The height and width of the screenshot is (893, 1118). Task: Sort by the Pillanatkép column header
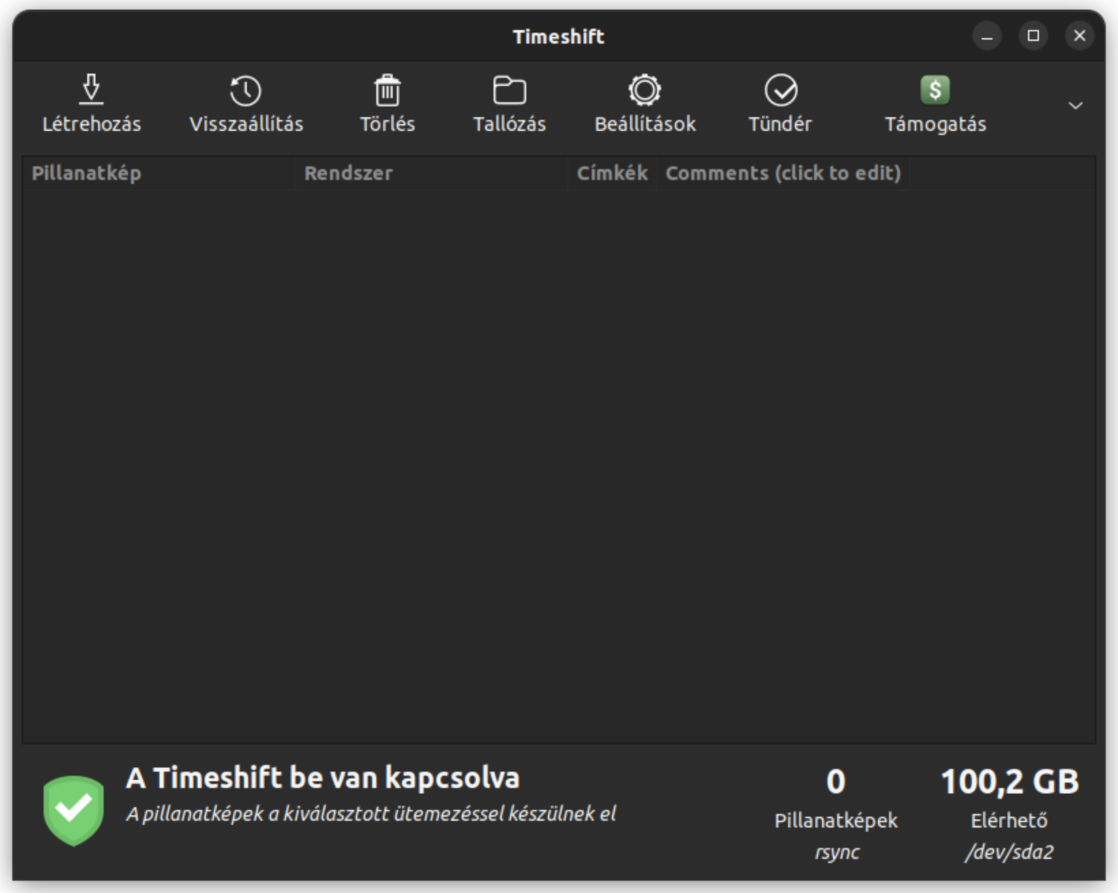pos(159,173)
